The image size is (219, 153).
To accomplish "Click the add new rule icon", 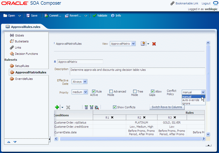I will click(x=143, y=44).
